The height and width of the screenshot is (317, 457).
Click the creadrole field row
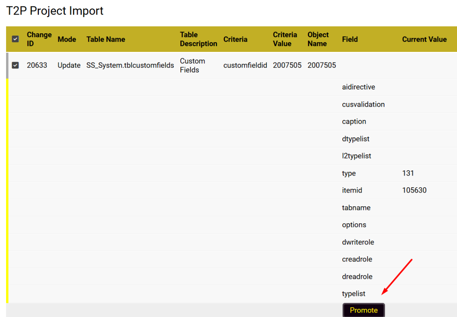pos(233,259)
